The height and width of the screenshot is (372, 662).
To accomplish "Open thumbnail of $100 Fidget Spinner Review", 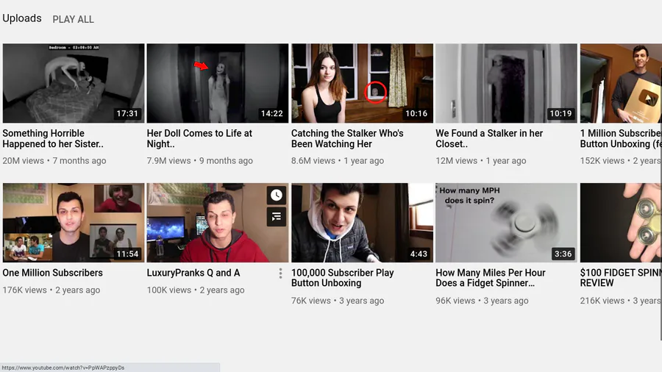I will coord(620,223).
